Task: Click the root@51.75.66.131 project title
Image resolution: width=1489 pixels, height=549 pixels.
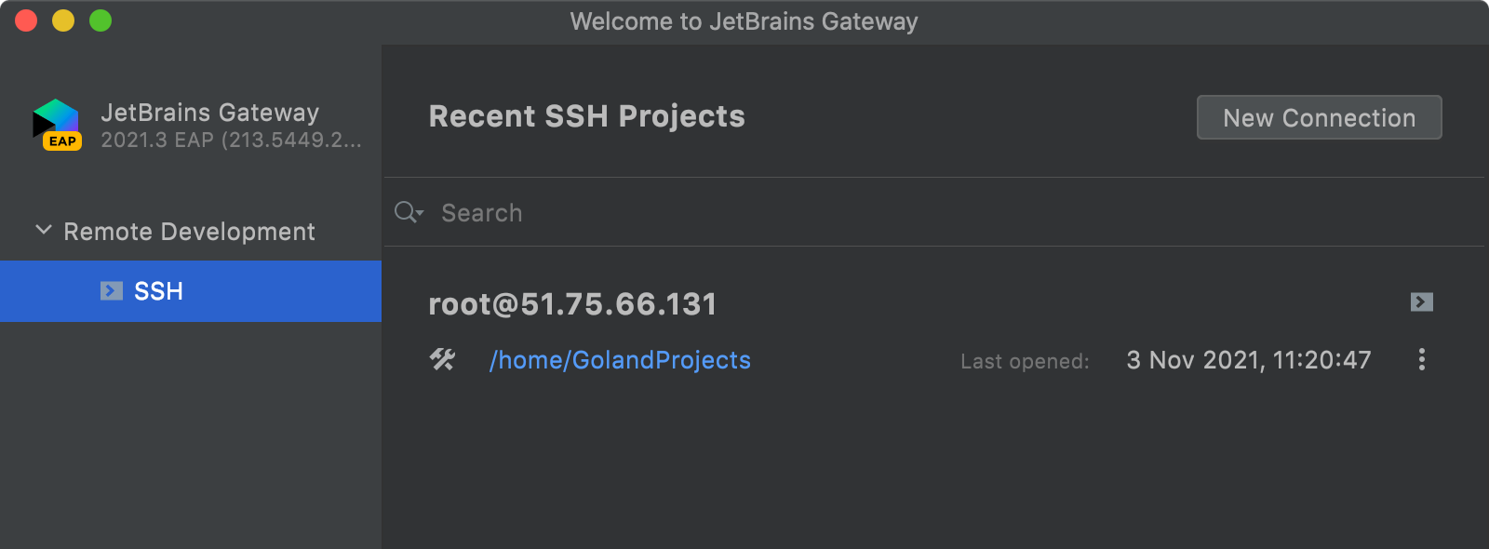Action: 572,303
